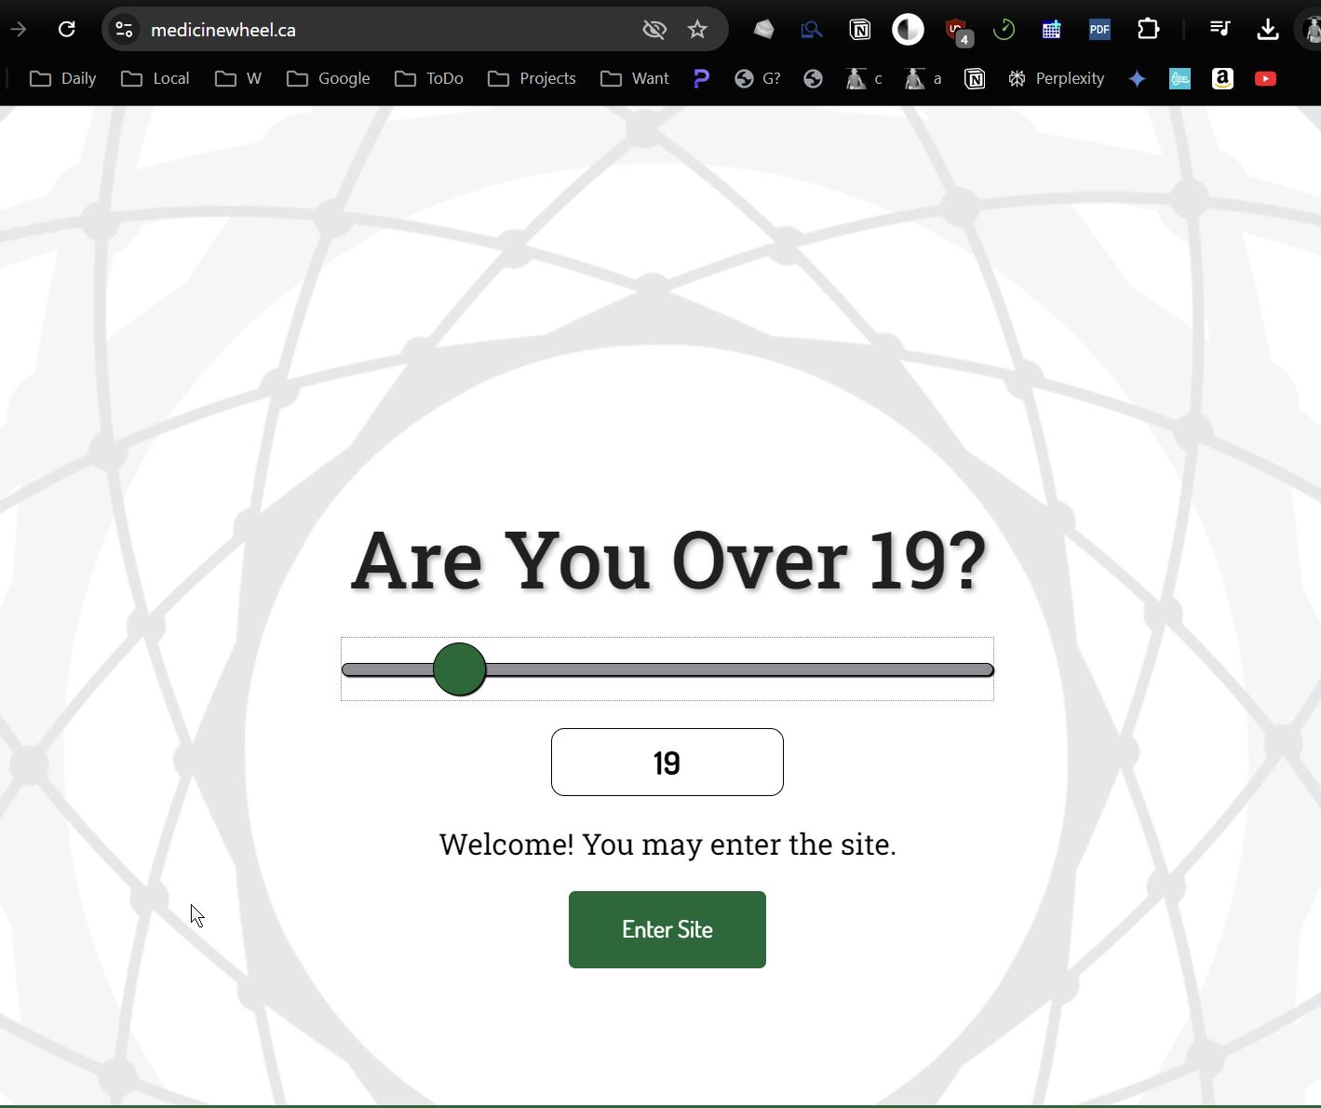Click the PDF extension icon
Image resolution: width=1321 pixels, height=1108 pixels.
(1099, 30)
